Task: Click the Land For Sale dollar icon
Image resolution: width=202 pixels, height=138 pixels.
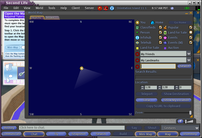Action: pyautogui.click(x=165, y=33)
